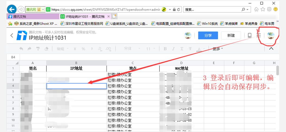Click the 新建 button
The width and height of the screenshot is (286, 132).
(231, 35)
